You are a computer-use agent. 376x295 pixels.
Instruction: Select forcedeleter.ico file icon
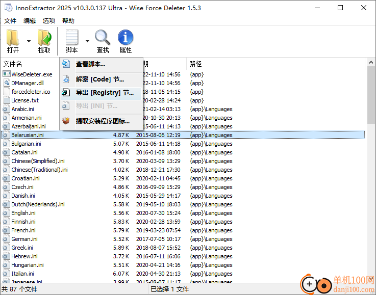7,92
